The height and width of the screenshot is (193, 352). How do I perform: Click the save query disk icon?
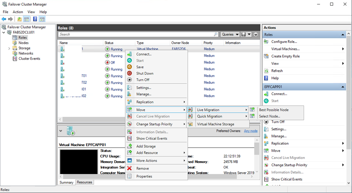[243, 34]
